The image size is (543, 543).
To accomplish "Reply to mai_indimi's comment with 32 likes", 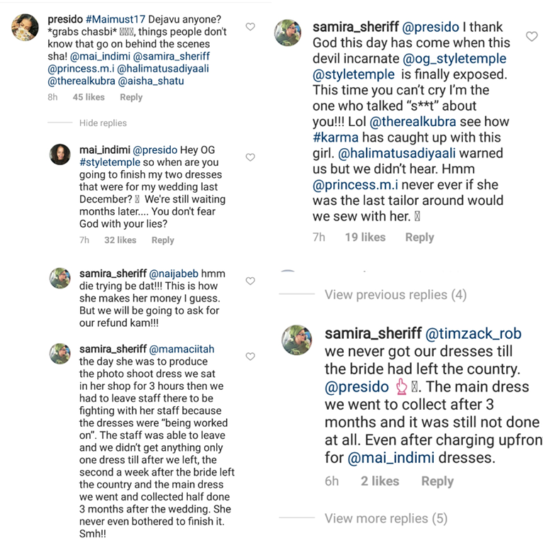I will point(162,240).
